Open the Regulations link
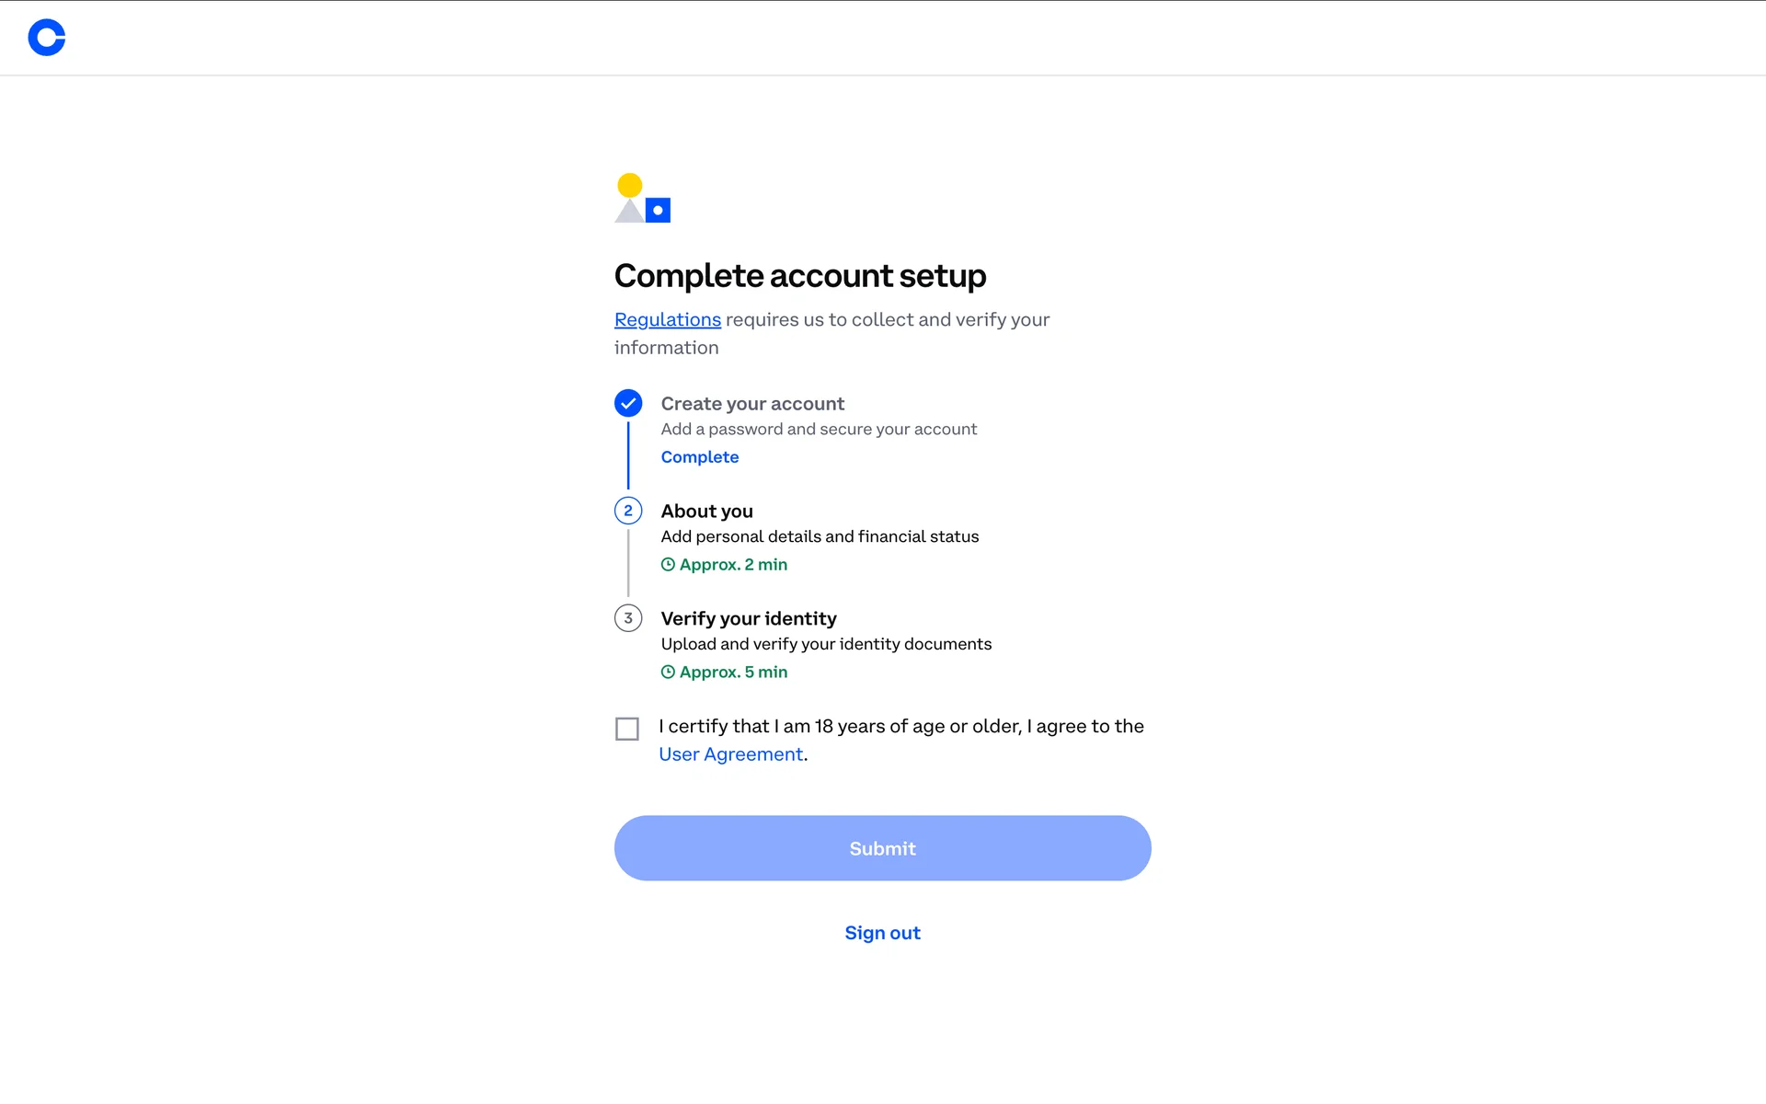 point(667,319)
